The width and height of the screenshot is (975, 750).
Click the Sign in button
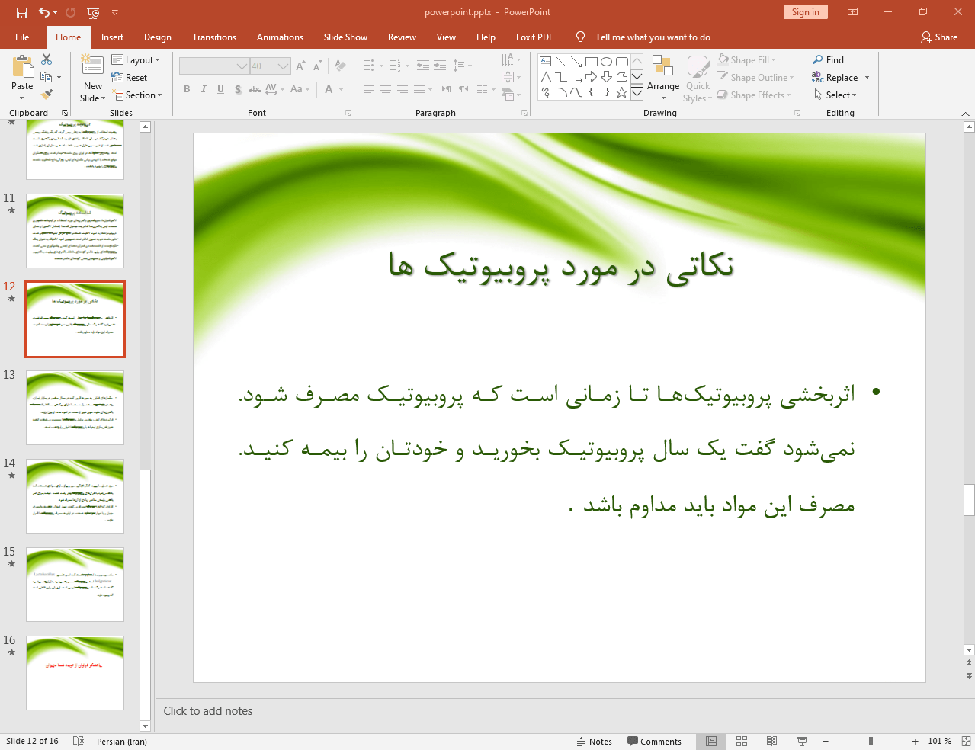[x=805, y=12]
